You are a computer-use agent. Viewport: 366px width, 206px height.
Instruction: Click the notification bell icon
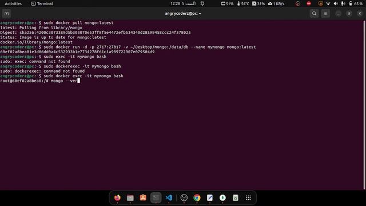click(202, 3)
